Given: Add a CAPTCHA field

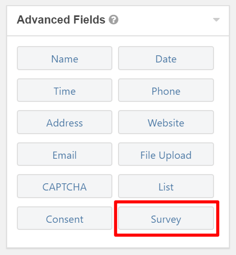Looking at the screenshot, I should pos(64,186).
